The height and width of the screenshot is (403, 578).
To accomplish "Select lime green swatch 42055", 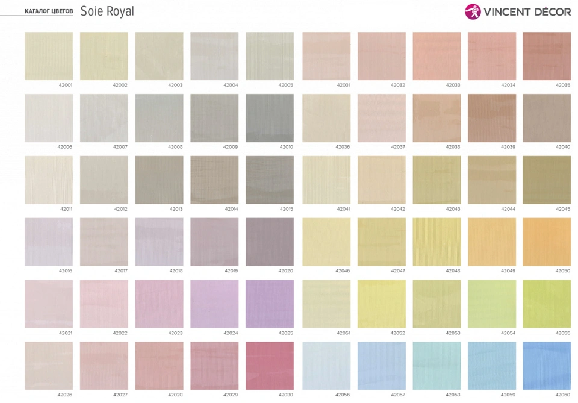I will coord(547,304).
